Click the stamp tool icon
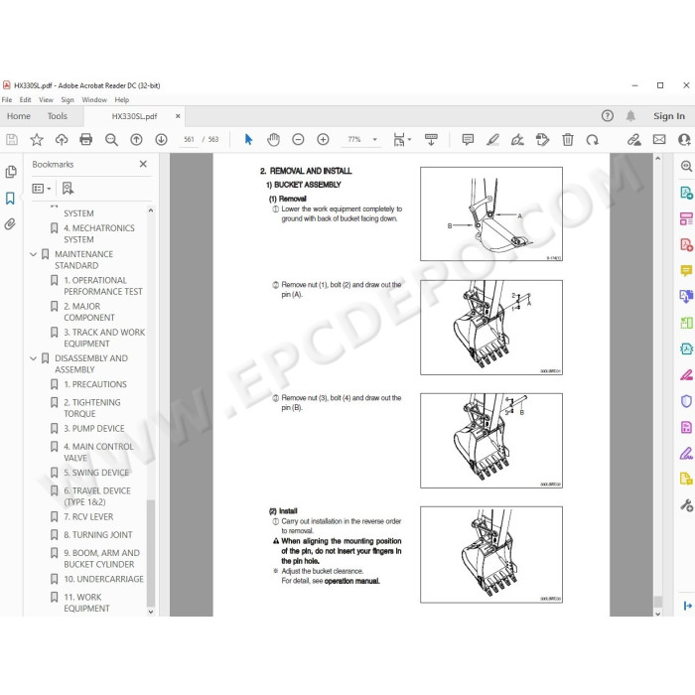Screen dimensions: 695x695 point(542,140)
